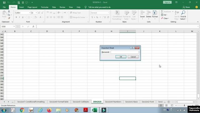Select column G header

[95, 31]
